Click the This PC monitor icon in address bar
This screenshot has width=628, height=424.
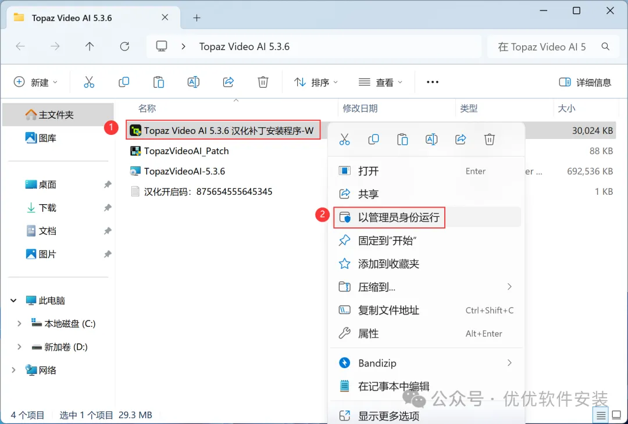click(162, 46)
